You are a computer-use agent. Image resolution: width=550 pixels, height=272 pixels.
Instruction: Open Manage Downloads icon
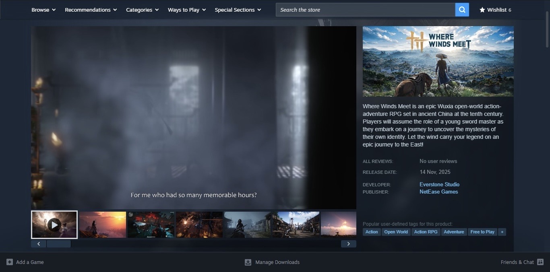[248, 262]
